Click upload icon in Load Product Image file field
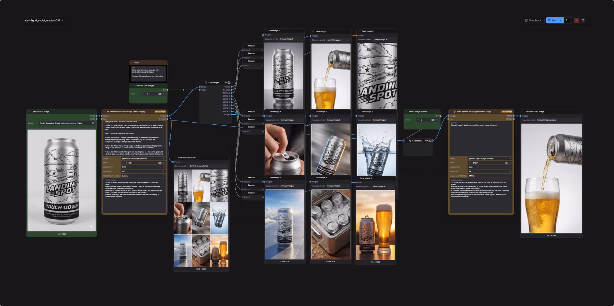Image resolution: width=614 pixels, height=306 pixels. pyautogui.click(x=93, y=123)
